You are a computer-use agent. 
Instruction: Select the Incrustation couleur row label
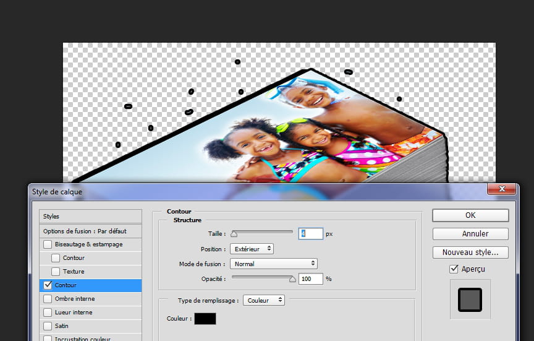(83, 339)
